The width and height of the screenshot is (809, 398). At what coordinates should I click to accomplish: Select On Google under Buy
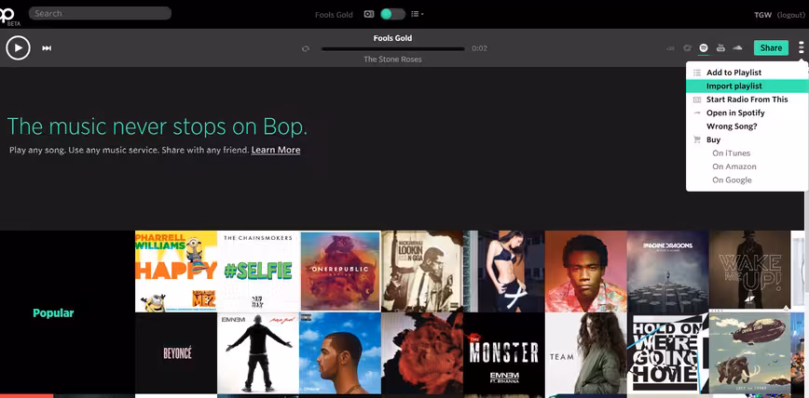732,179
